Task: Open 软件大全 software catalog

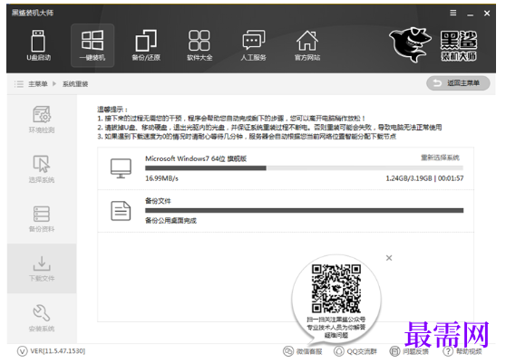Action: pos(199,45)
